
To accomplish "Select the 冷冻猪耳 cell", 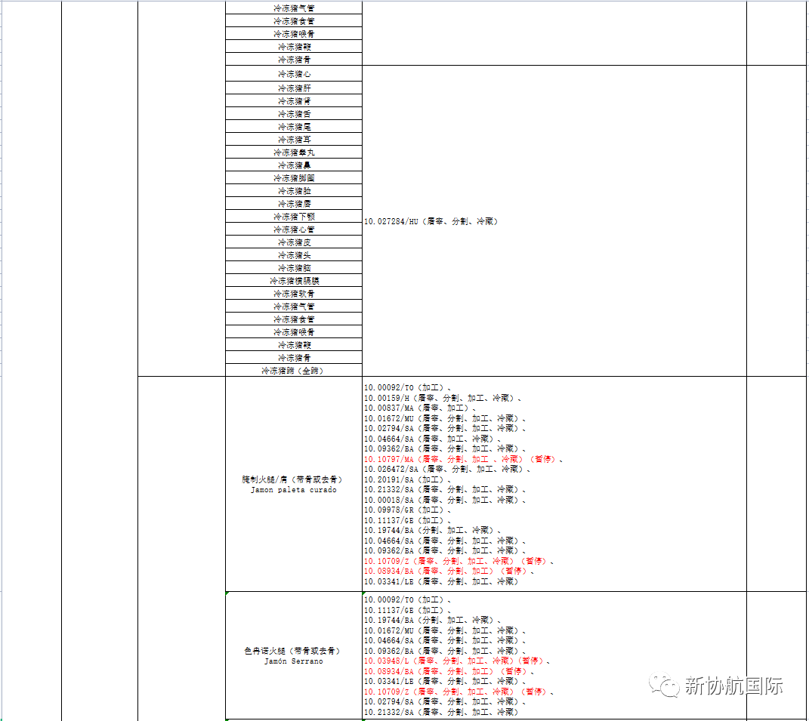I will click(294, 139).
